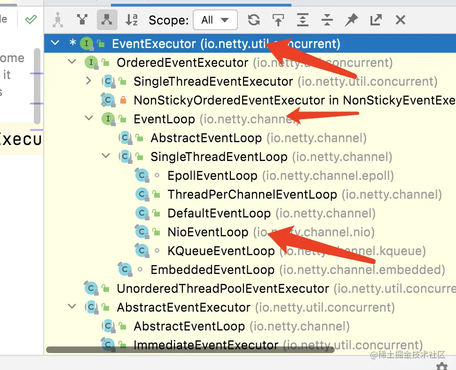Select ThreadPerChannelEventLoop row

click(250, 194)
